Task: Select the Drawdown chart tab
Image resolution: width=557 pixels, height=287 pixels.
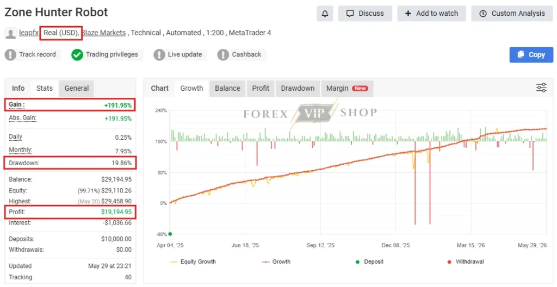Action: 298,88
